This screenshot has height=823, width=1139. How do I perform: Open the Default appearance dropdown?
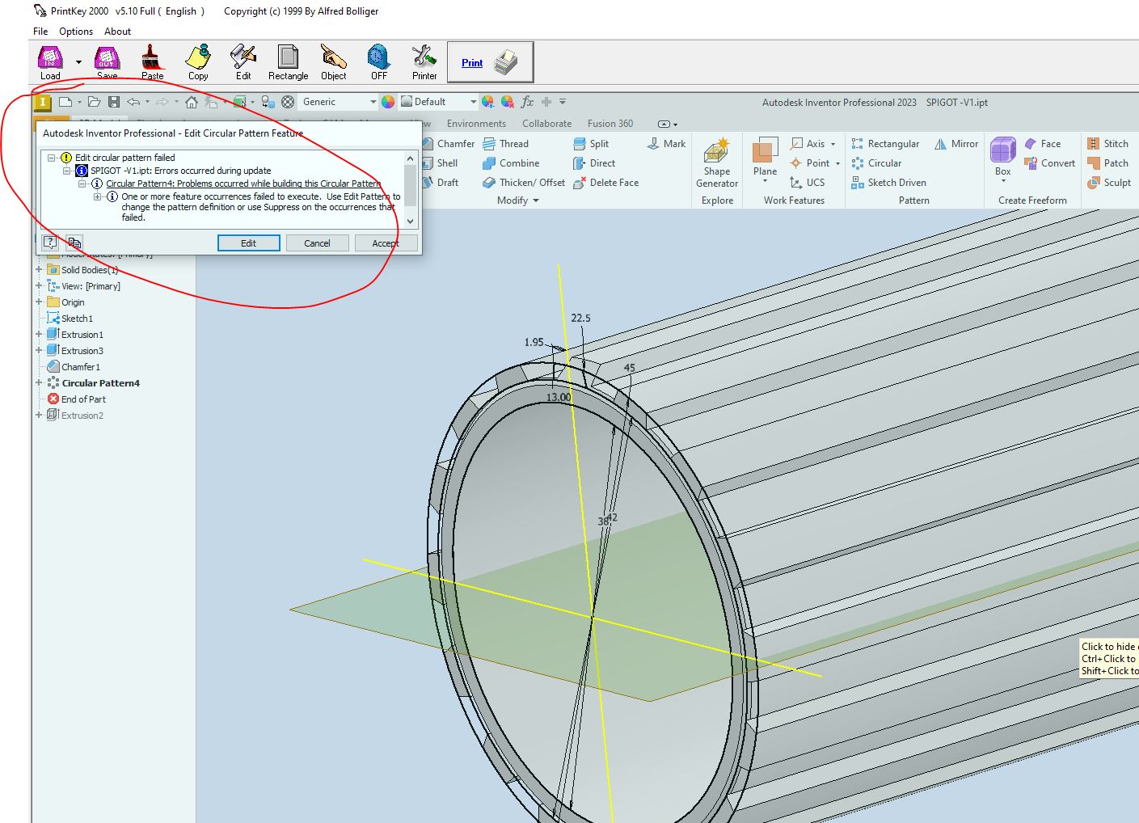tap(473, 101)
